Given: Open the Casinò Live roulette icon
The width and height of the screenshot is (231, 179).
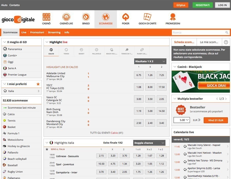Looking at the screenshot, I should (66, 17).
